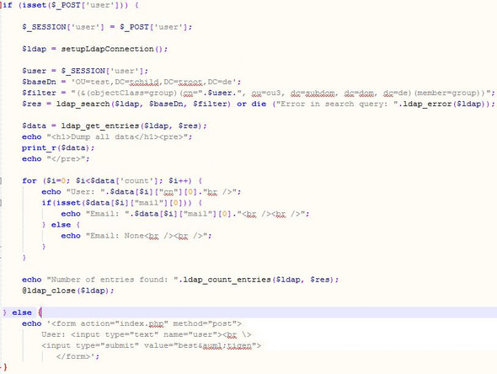Click the 'die' keyword
Image resolution: width=497 pixels, height=374 pixels.
259,104
